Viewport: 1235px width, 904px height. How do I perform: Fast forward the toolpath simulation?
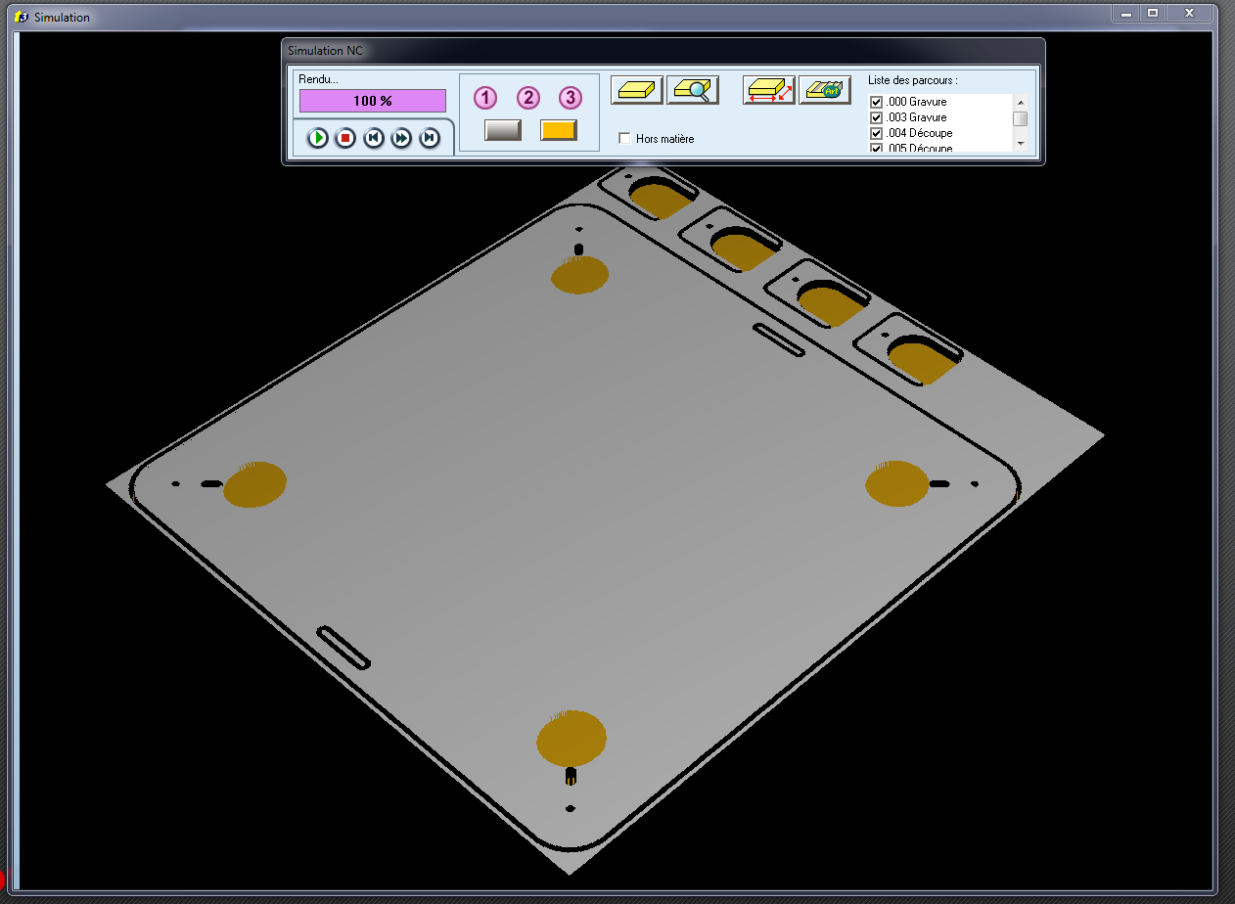401,138
